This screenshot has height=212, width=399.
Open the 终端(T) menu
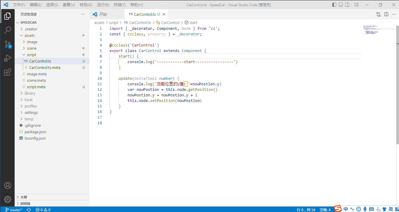pyautogui.click(x=120, y=5)
